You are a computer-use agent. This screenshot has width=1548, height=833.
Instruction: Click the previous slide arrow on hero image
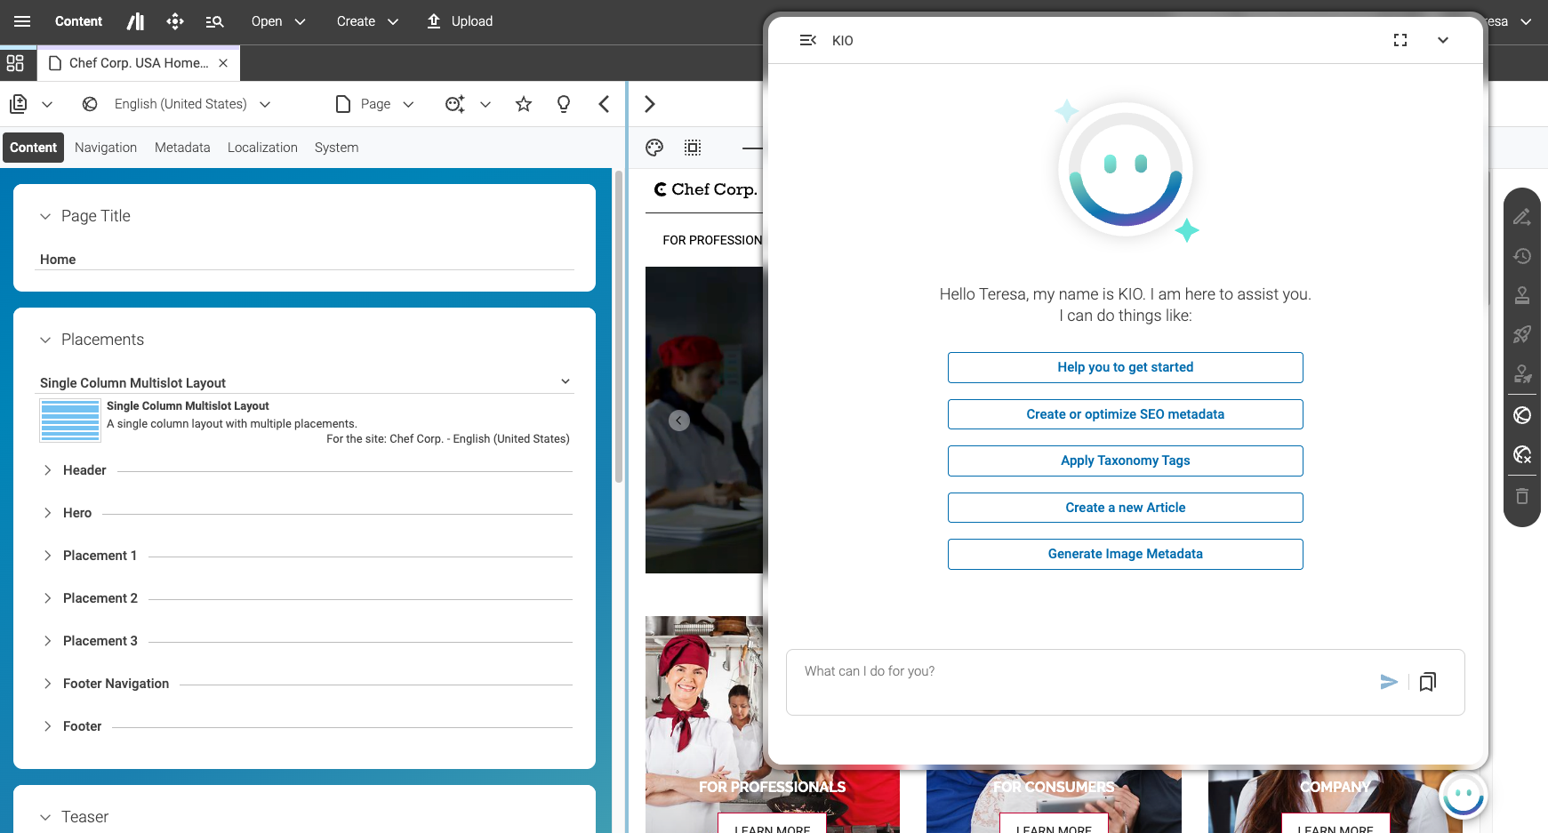pyautogui.click(x=679, y=421)
